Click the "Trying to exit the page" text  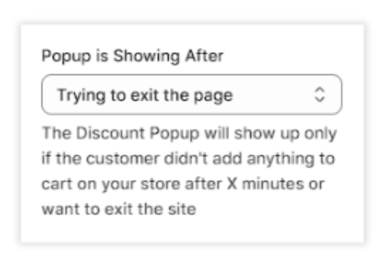(145, 95)
